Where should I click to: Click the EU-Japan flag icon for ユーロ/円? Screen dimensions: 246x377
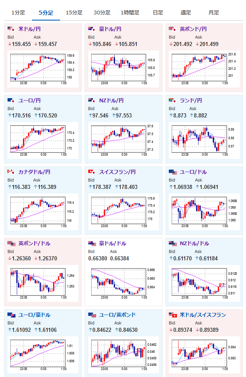(x=11, y=101)
